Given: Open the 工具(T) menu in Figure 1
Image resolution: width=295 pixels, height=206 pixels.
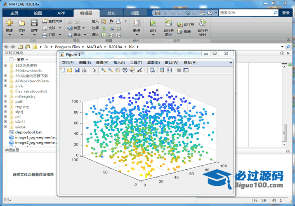Looking at the screenshot, I should (136, 63).
